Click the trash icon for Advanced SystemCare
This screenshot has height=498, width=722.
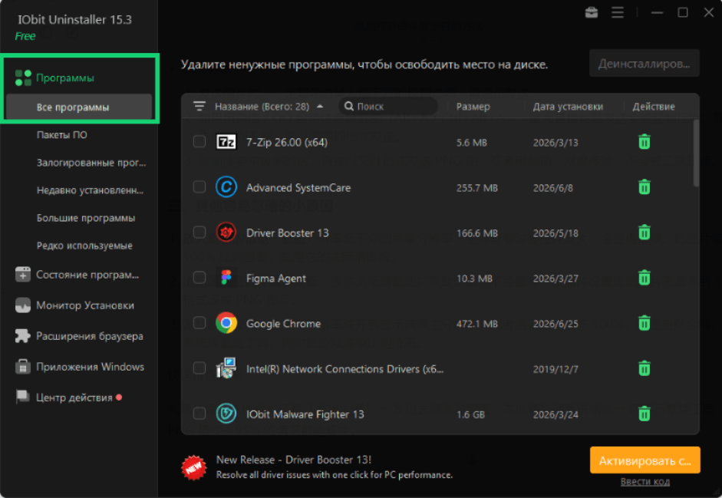(645, 187)
